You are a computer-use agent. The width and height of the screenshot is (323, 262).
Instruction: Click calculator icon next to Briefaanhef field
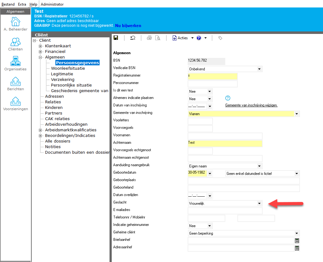[x=297, y=241]
